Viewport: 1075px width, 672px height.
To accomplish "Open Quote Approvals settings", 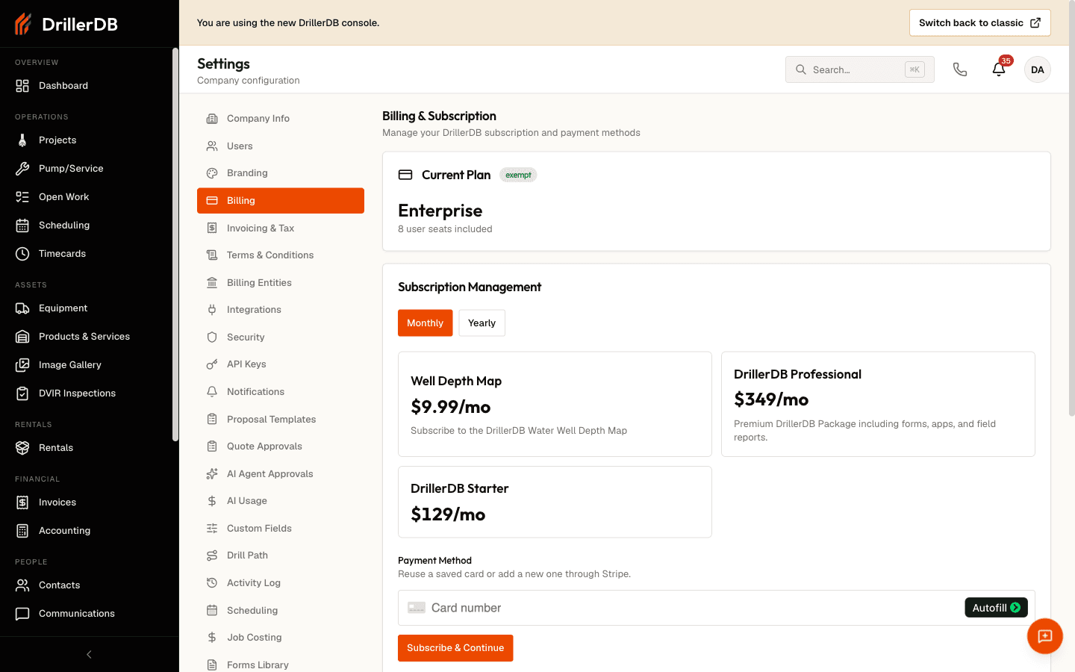I will pyautogui.click(x=281, y=447).
